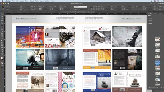Open the 12 pt font size dropdown
The width and height of the screenshot is (164, 92).
[x=29, y=7]
